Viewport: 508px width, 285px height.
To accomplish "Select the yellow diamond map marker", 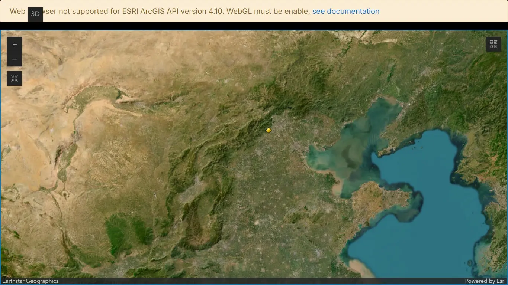I will pyautogui.click(x=269, y=130).
